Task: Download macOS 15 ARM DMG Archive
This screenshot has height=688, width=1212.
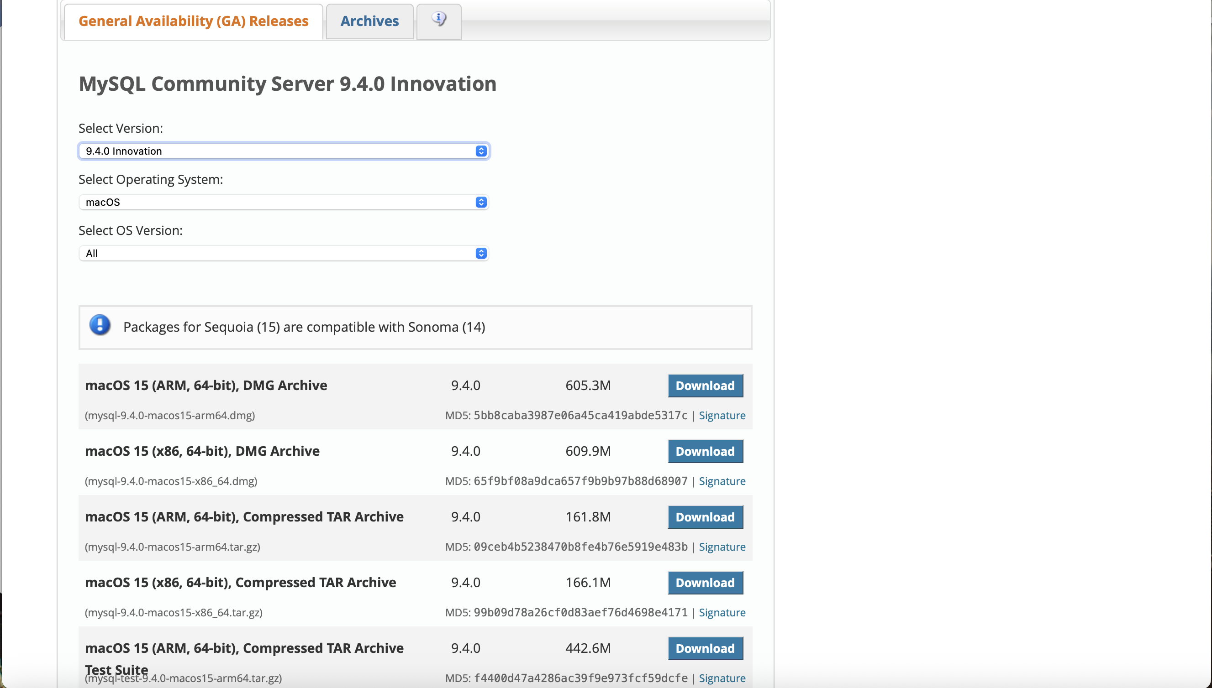Action: coord(705,386)
